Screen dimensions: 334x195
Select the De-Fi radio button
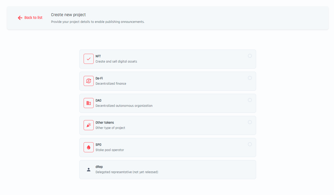pyautogui.click(x=250, y=78)
